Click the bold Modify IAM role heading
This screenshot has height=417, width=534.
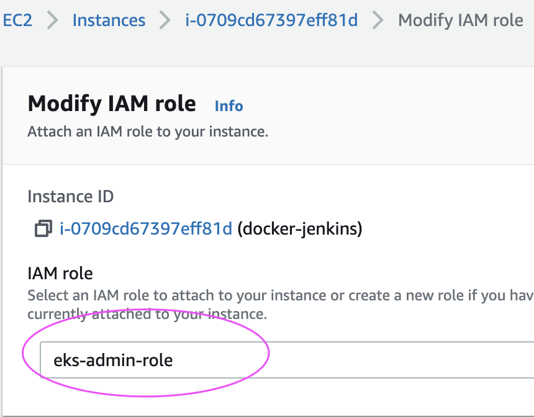(x=112, y=104)
